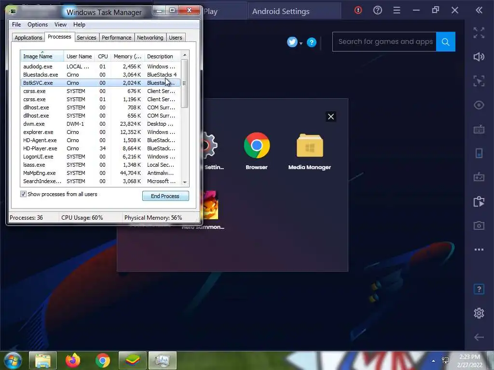
Task: Open Chrome from the taskbar
Action: pyautogui.click(x=103, y=360)
